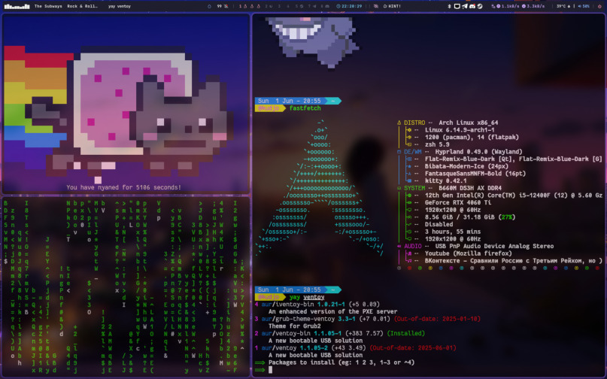Click the '(Installed)' status label
Image resolution: width=607 pixels, height=379 pixels.
[x=405, y=333]
